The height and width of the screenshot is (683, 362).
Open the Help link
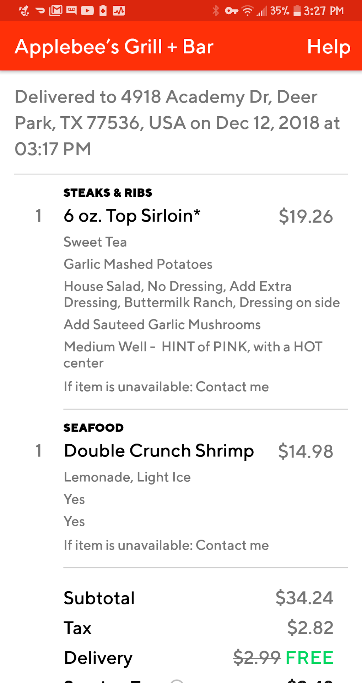tap(329, 47)
